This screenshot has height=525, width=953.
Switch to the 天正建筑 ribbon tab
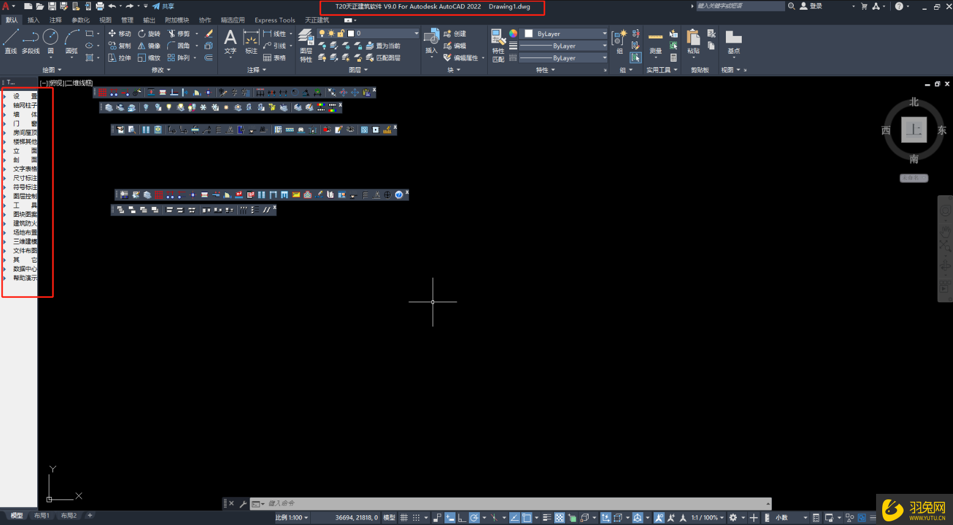(317, 20)
